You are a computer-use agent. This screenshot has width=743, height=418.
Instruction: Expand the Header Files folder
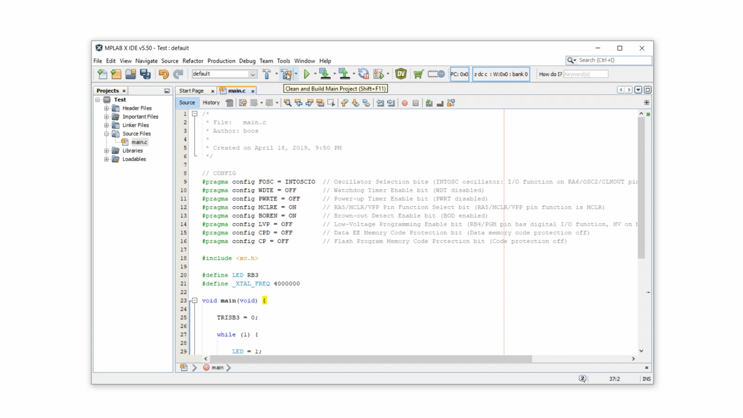point(107,108)
